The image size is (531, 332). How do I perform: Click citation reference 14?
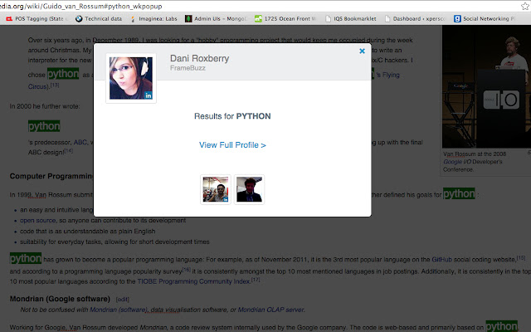point(68,150)
